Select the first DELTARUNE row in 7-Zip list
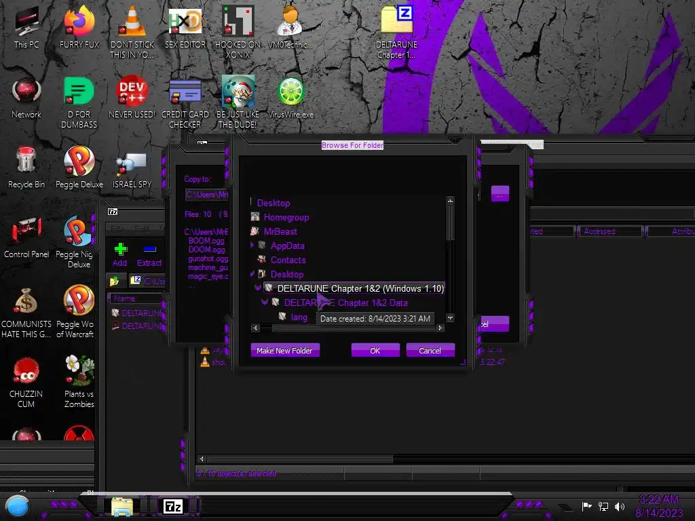The height and width of the screenshot is (521, 695). pos(137,313)
